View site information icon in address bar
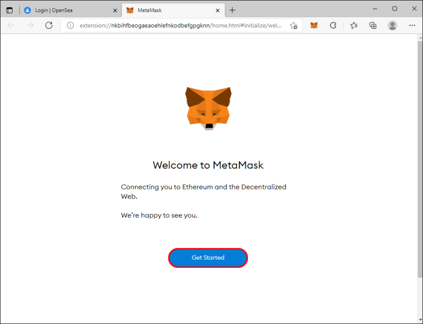 70,25
